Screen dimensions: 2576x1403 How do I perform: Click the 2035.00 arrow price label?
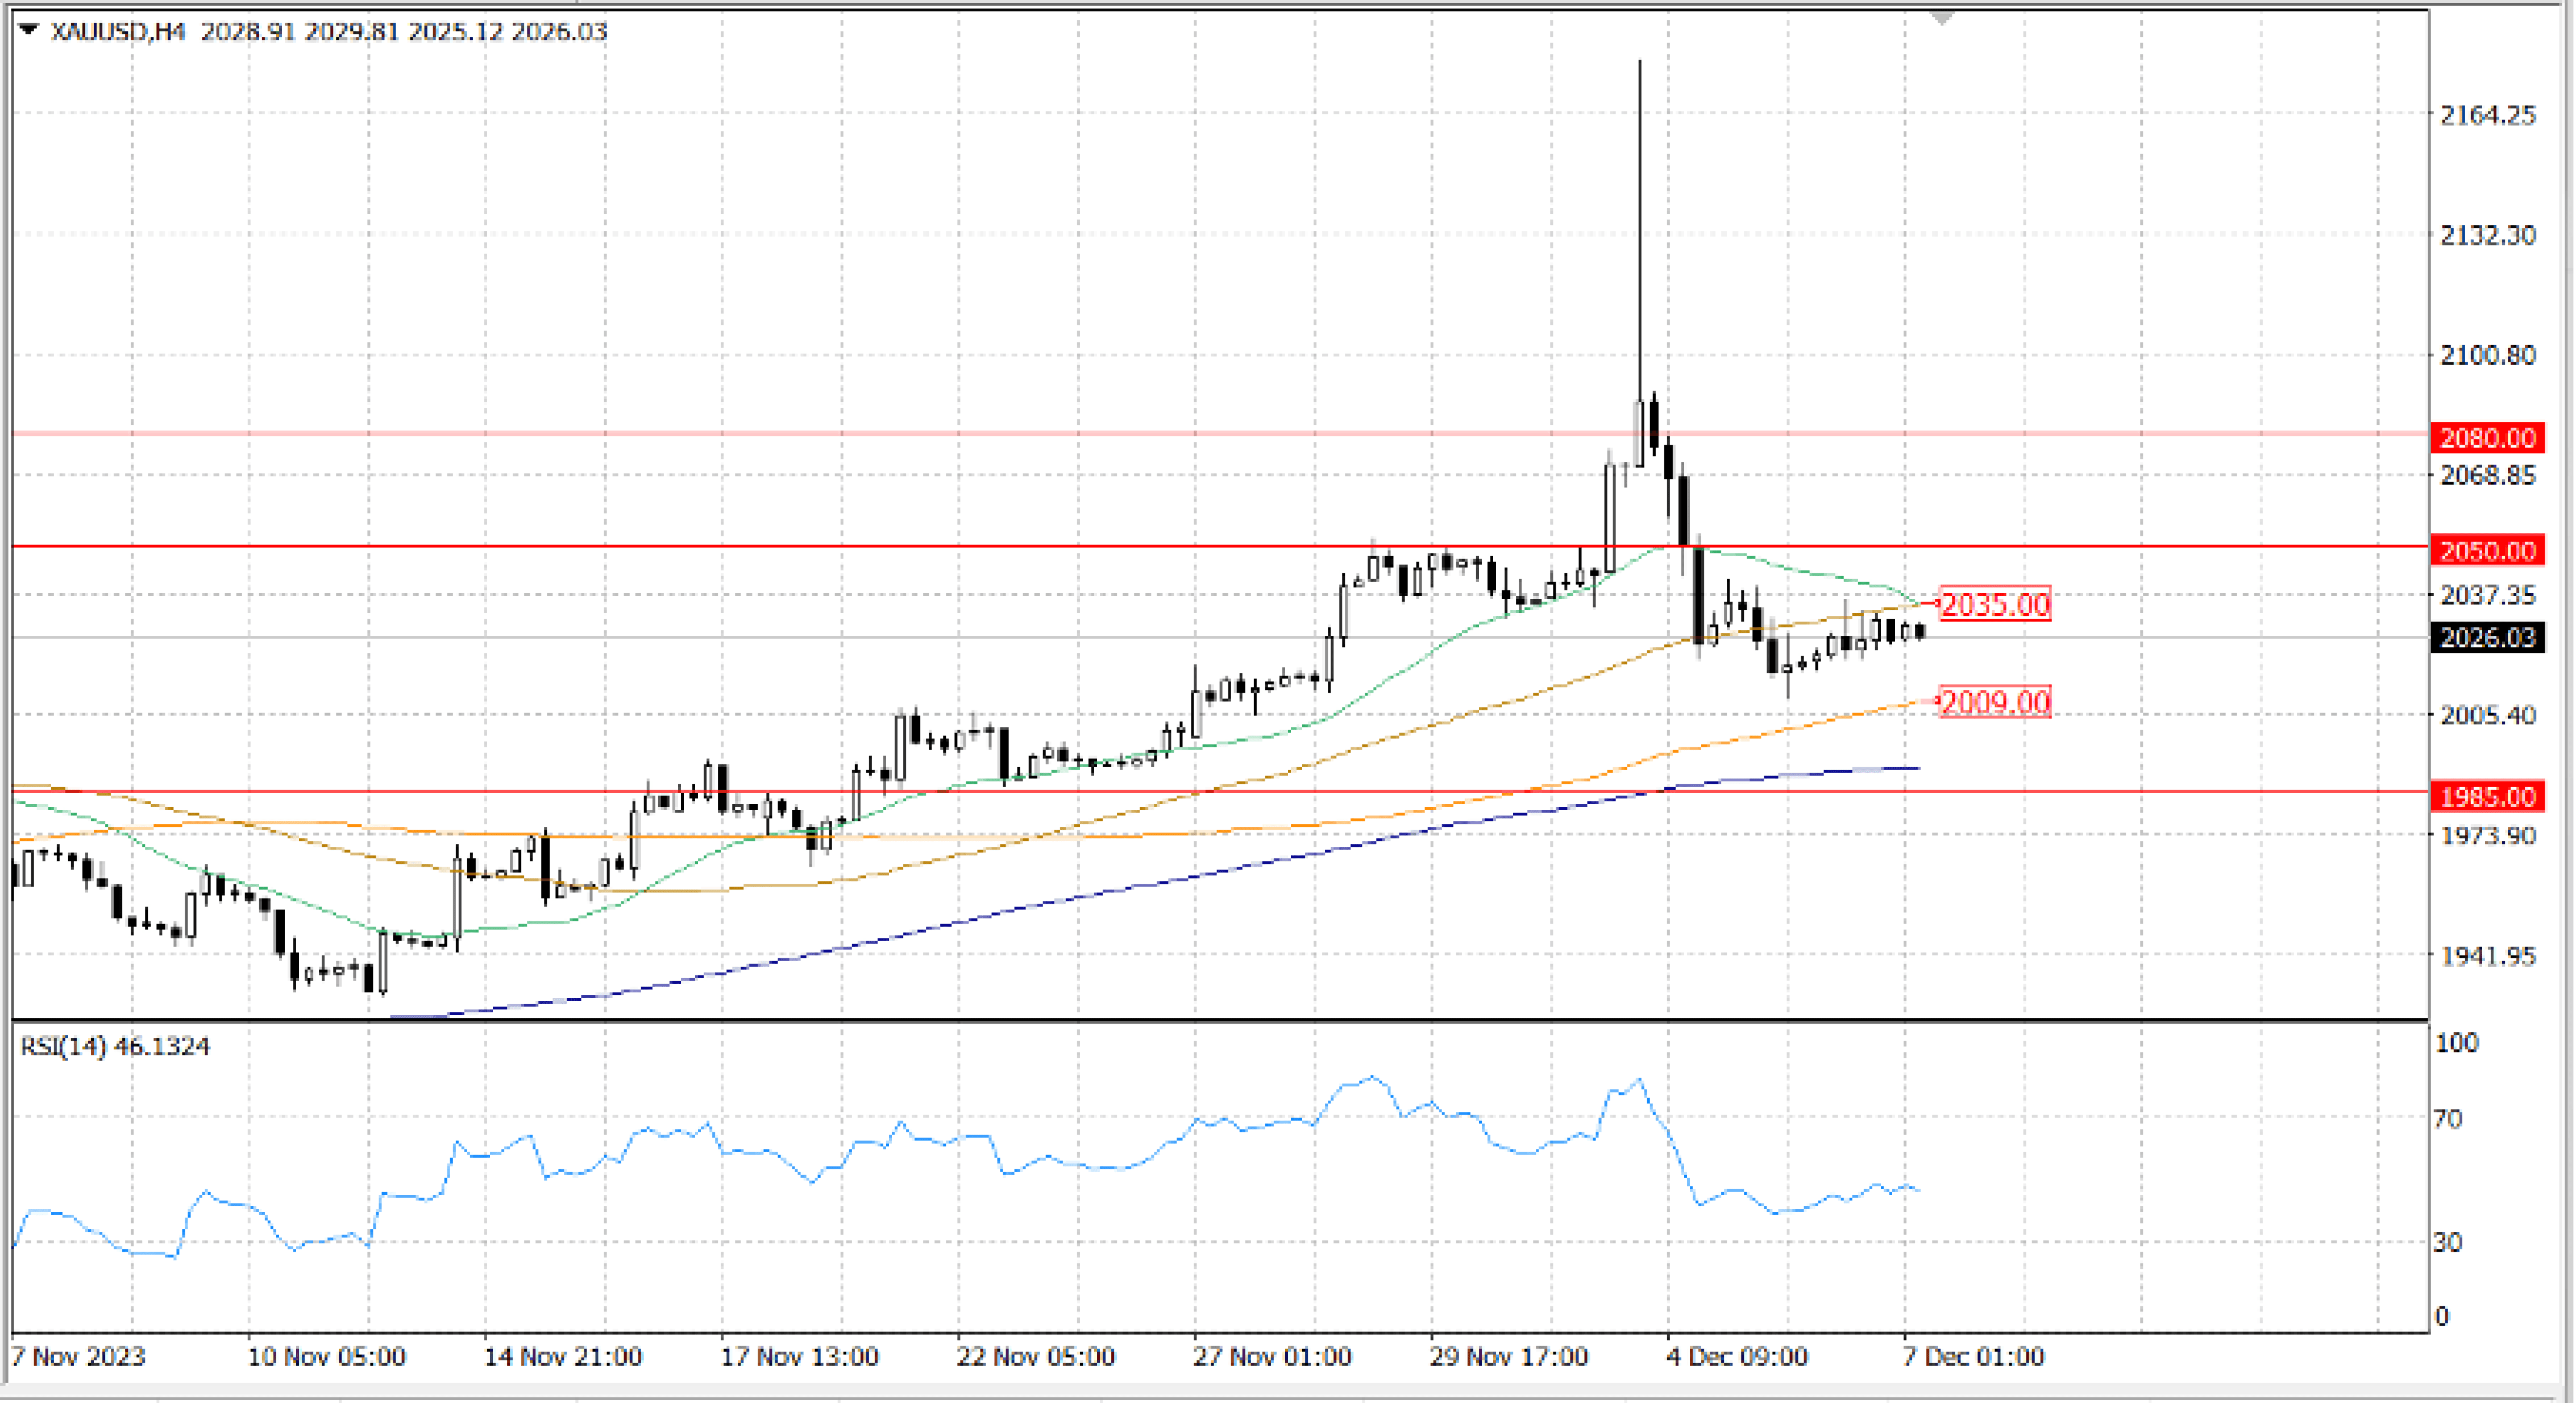(1995, 605)
